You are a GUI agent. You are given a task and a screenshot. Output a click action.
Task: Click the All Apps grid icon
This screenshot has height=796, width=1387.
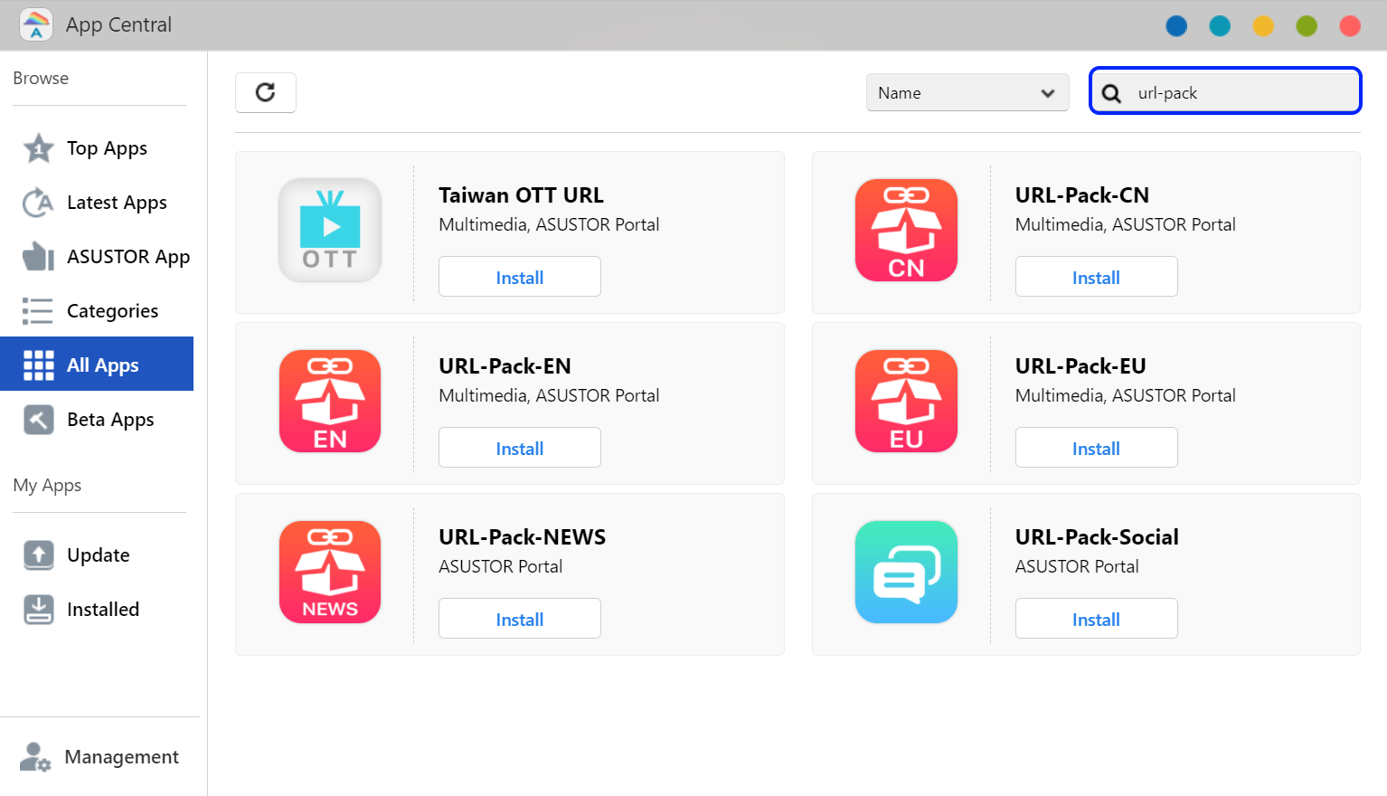click(x=38, y=365)
